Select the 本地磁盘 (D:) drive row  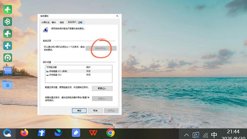click(78, 75)
